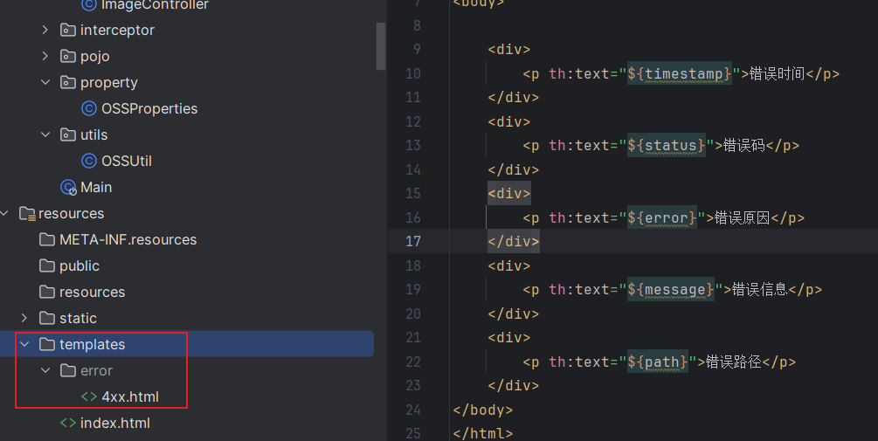Image resolution: width=878 pixels, height=441 pixels.
Task: Expand the interceptor package
Action: (45, 30)
